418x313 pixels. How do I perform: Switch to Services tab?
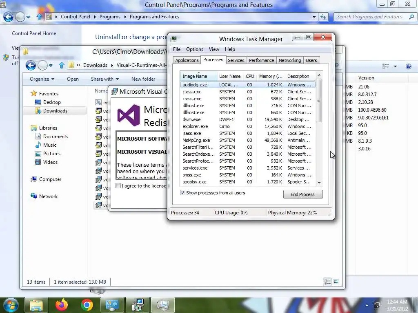click(x=236, y=60)
